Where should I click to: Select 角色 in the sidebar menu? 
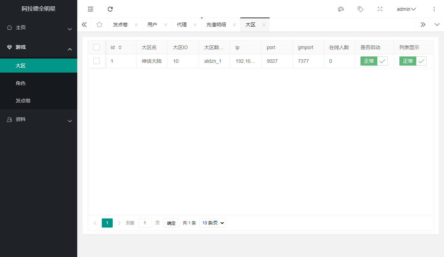point(21,83)
